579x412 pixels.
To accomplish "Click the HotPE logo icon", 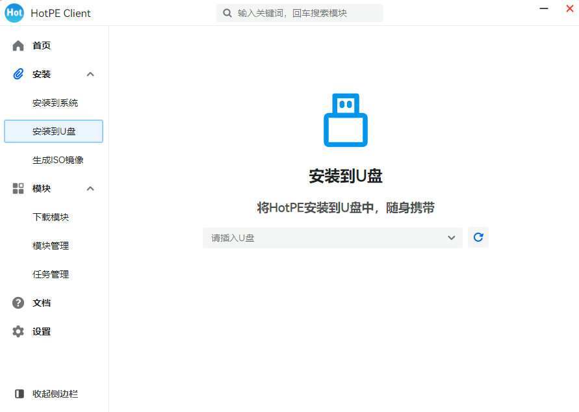I will [x=14, y=13].
